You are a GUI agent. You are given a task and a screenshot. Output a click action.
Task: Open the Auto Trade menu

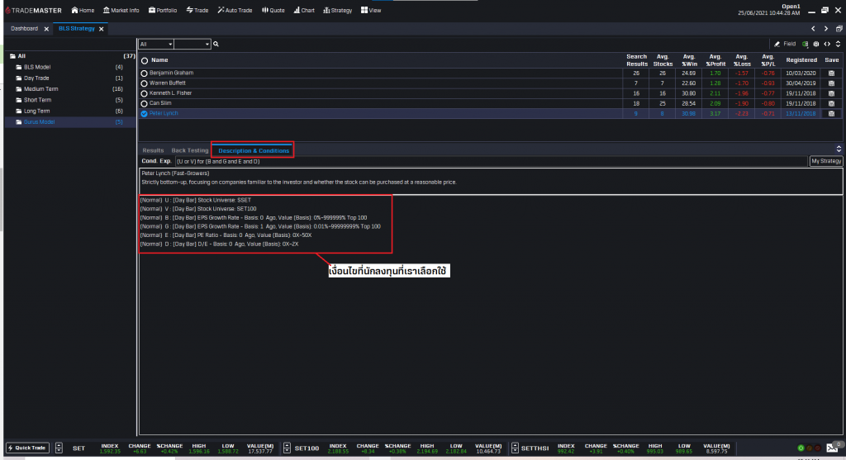(x=235, y=10)
